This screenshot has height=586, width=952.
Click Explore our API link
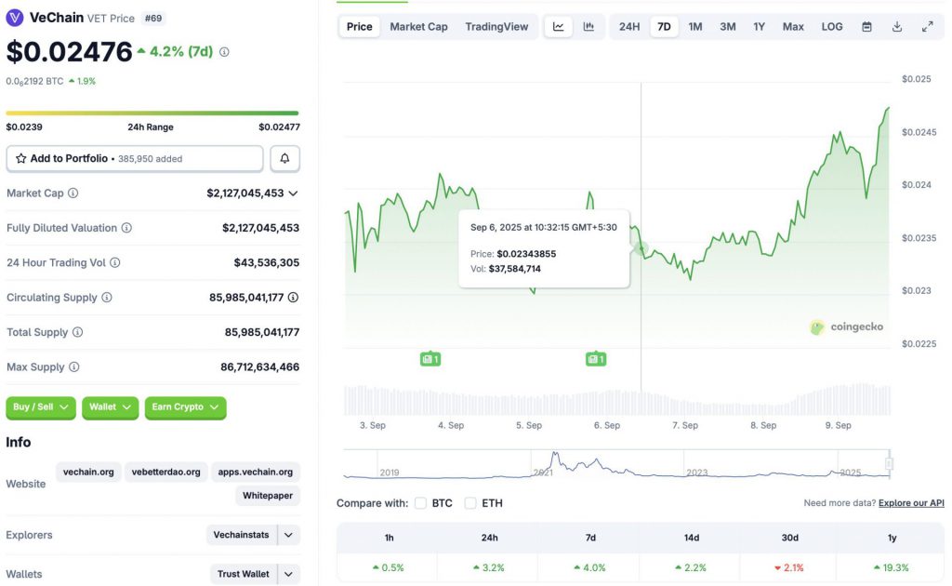pyautogui.click(x=911, y=503)
